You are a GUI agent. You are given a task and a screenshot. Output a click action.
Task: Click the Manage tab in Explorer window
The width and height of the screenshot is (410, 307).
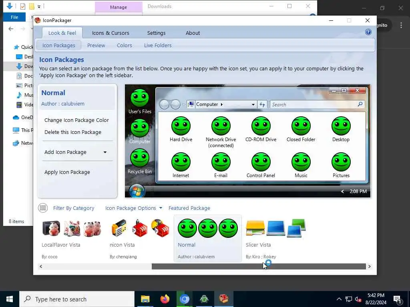(119, 7)
